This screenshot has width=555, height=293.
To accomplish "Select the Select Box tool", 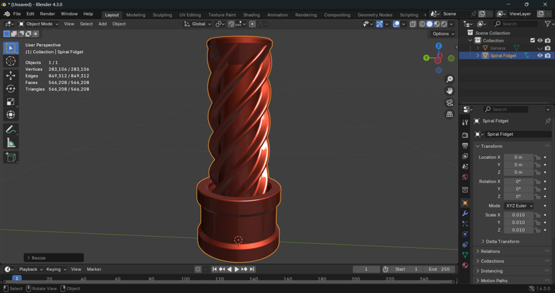I will coord(10,48).
